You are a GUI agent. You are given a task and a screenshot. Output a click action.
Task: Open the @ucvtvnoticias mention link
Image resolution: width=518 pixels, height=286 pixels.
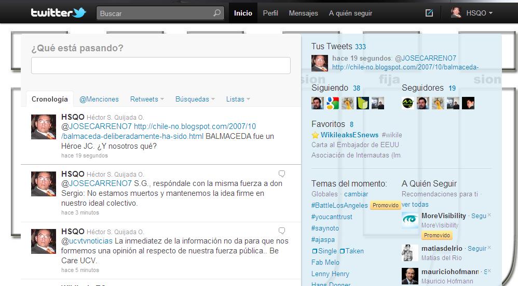(87, 241)
